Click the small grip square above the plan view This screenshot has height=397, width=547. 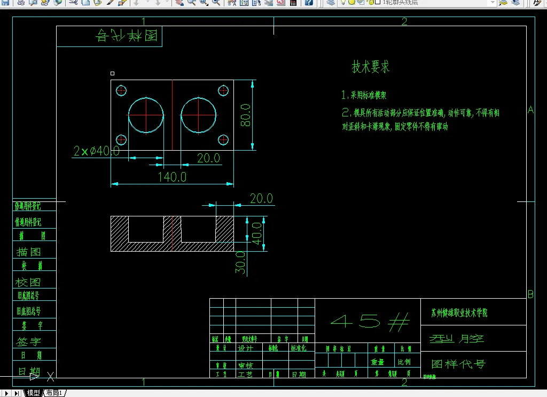[112, 73]
